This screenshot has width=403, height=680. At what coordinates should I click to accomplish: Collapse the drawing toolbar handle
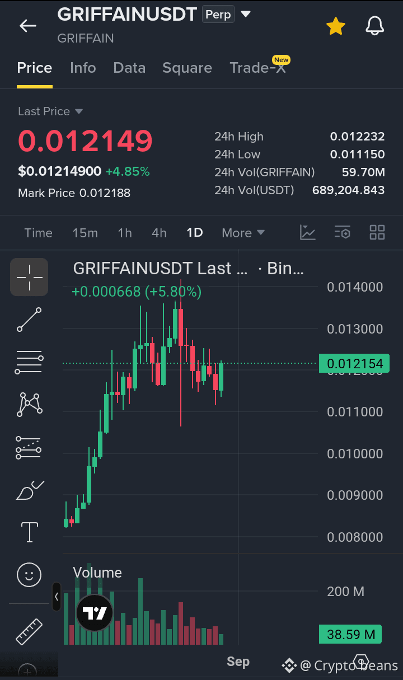click(x=57, y=597)
